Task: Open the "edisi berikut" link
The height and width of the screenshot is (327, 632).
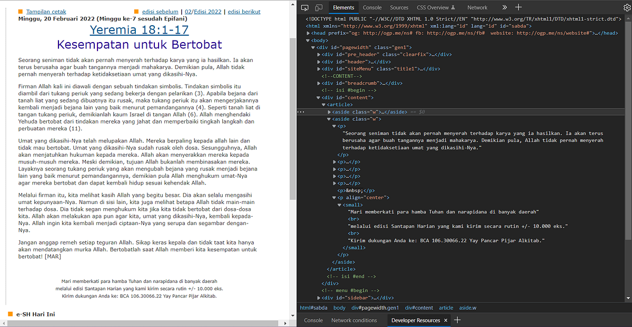Action: coord(244,11)
